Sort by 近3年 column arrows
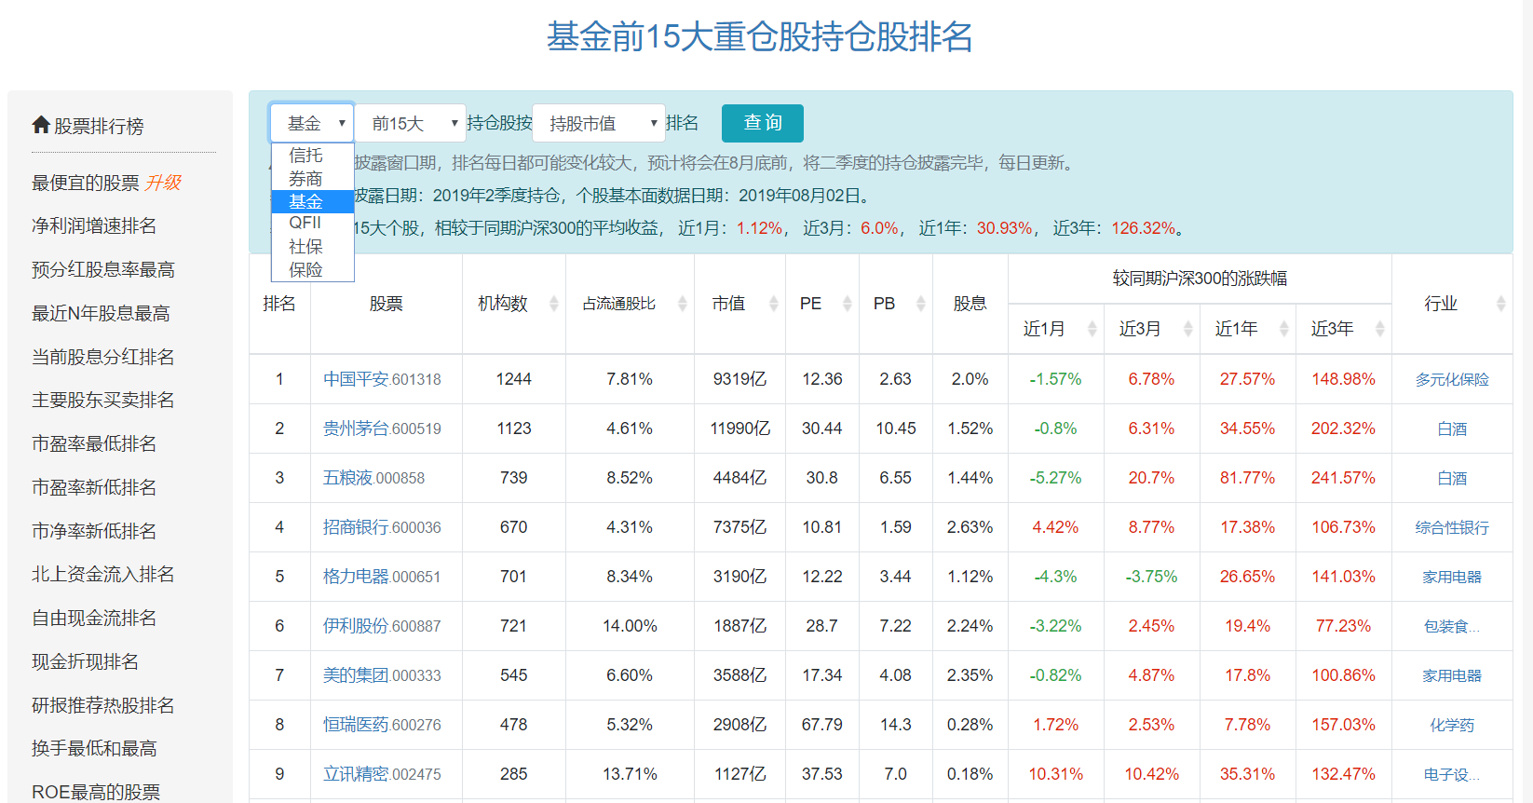This screenshot has width=1533, height=803. (x=1380, y=329)
